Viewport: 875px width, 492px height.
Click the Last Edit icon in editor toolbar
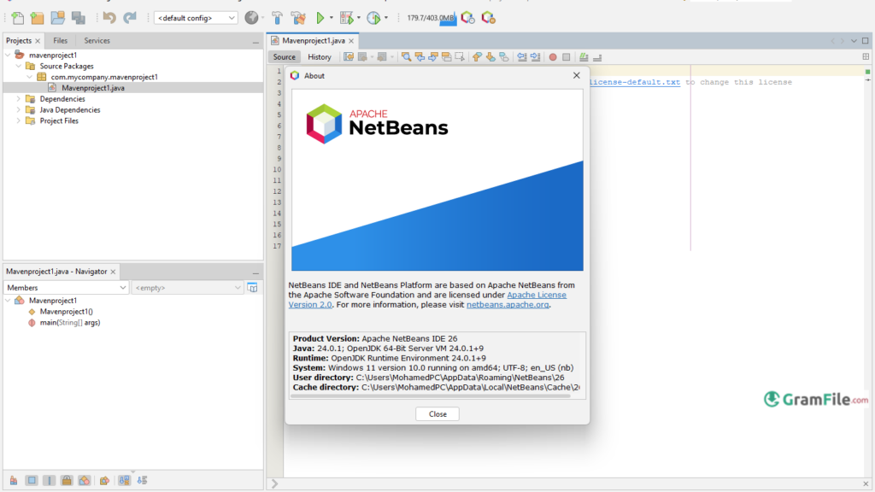coord(349,57)
